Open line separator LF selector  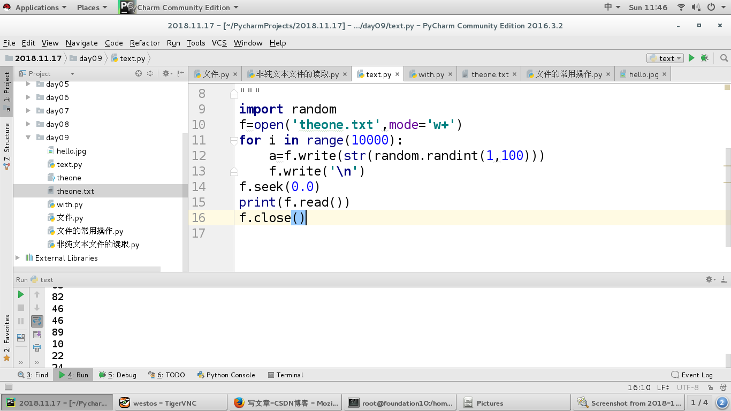[x=663, y=387]
